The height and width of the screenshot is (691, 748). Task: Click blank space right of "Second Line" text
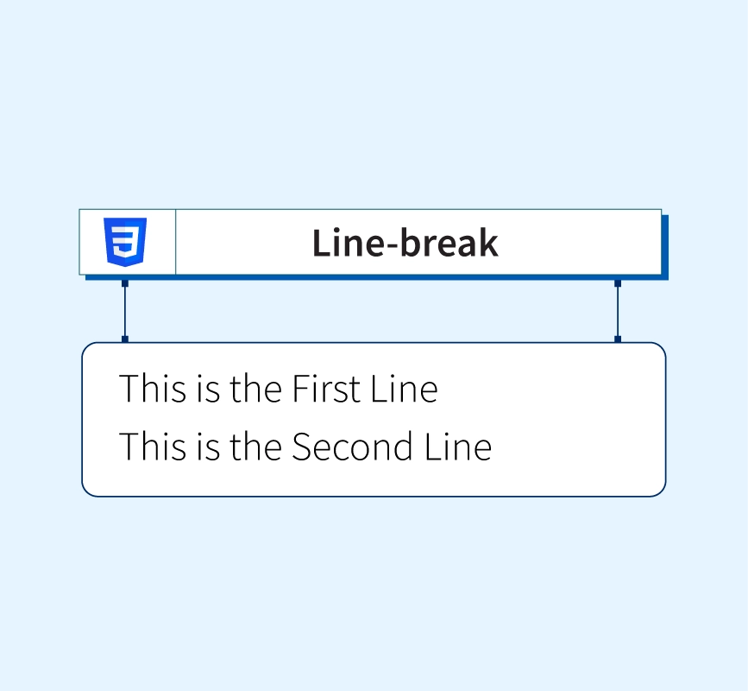(578, 447)
